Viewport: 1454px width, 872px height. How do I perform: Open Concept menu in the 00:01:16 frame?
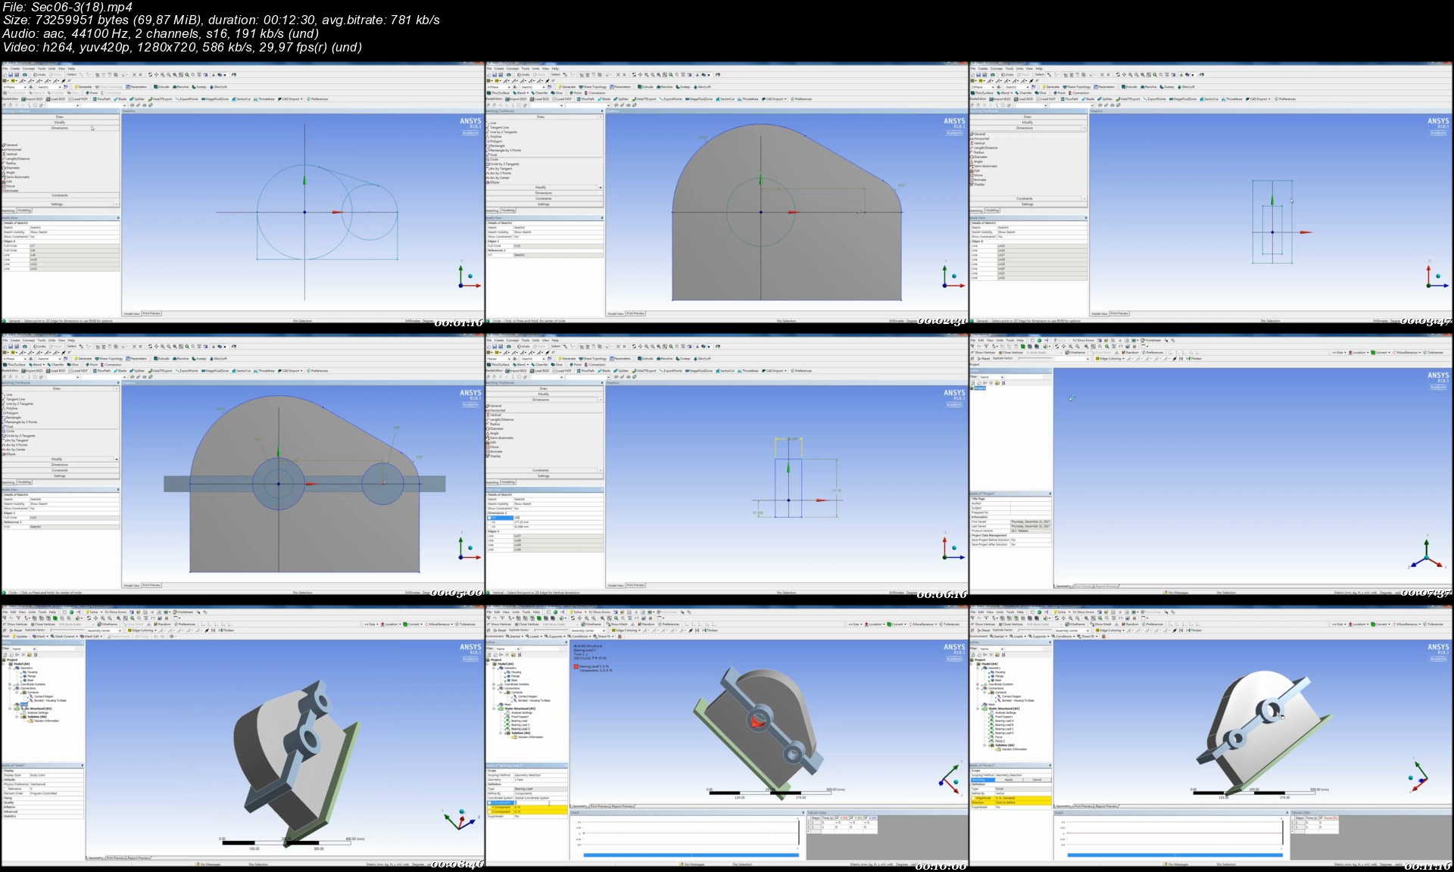[x=29, y=69]
